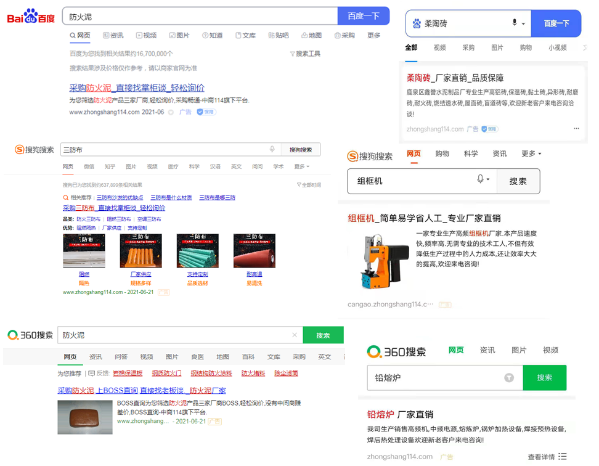Click 搜狗搜索 button next to 三防布 field
The width and height of the screenshot is (599, 466).
pos(301,150)
